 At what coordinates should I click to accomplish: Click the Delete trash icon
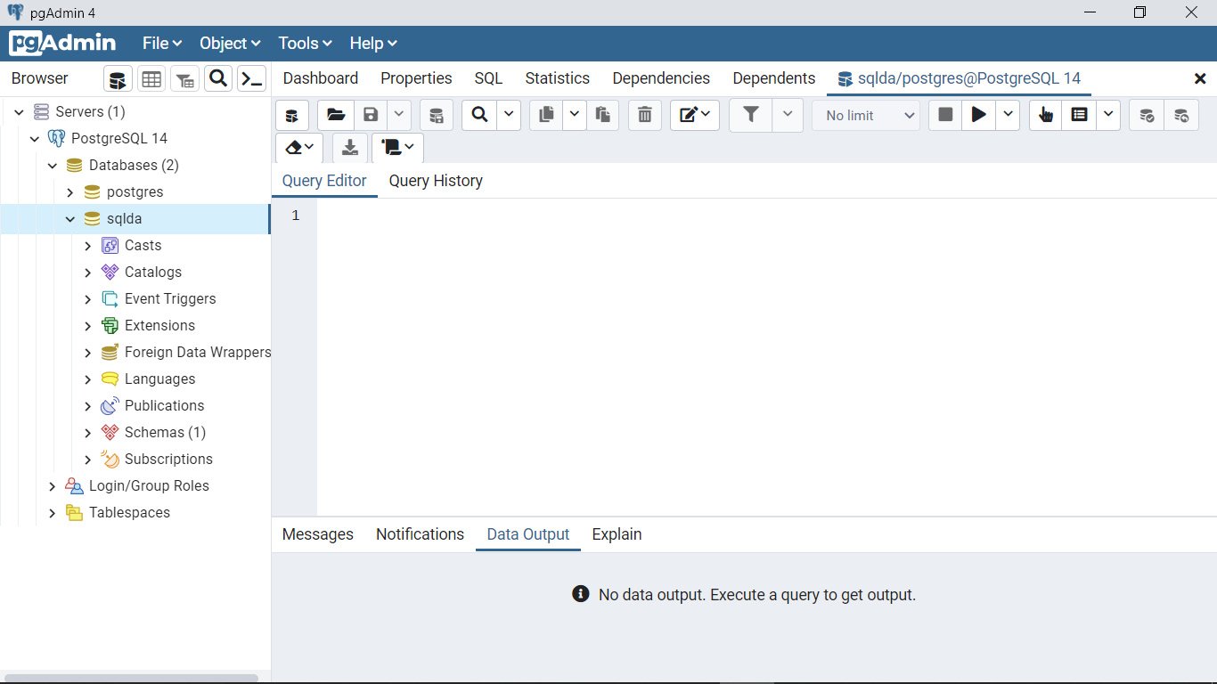tap(645, 116)
